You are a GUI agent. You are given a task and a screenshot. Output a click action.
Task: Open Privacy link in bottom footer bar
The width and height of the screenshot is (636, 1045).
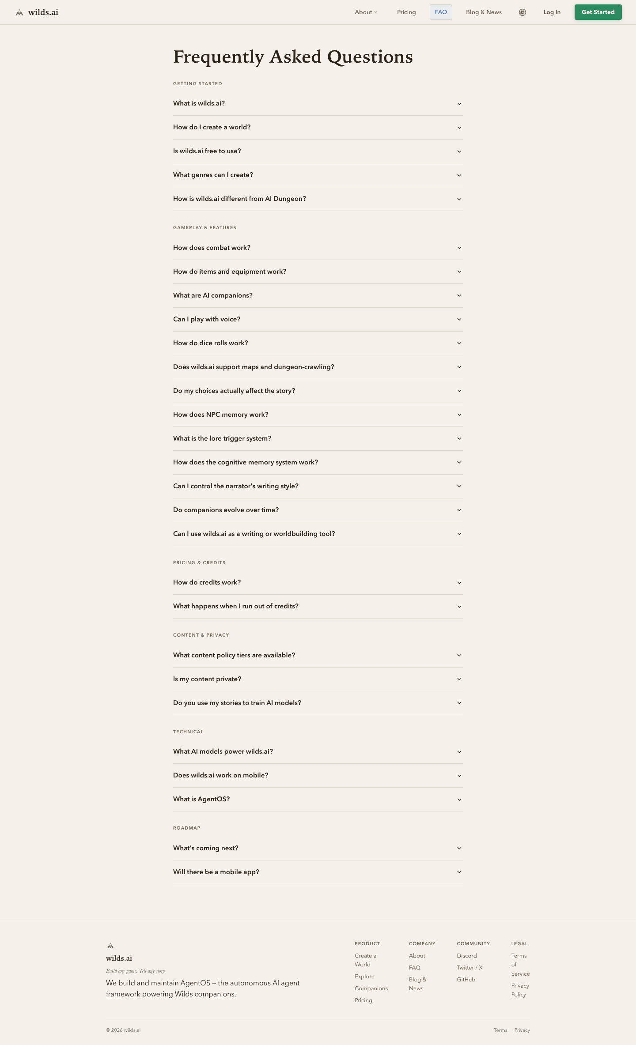522,1030
